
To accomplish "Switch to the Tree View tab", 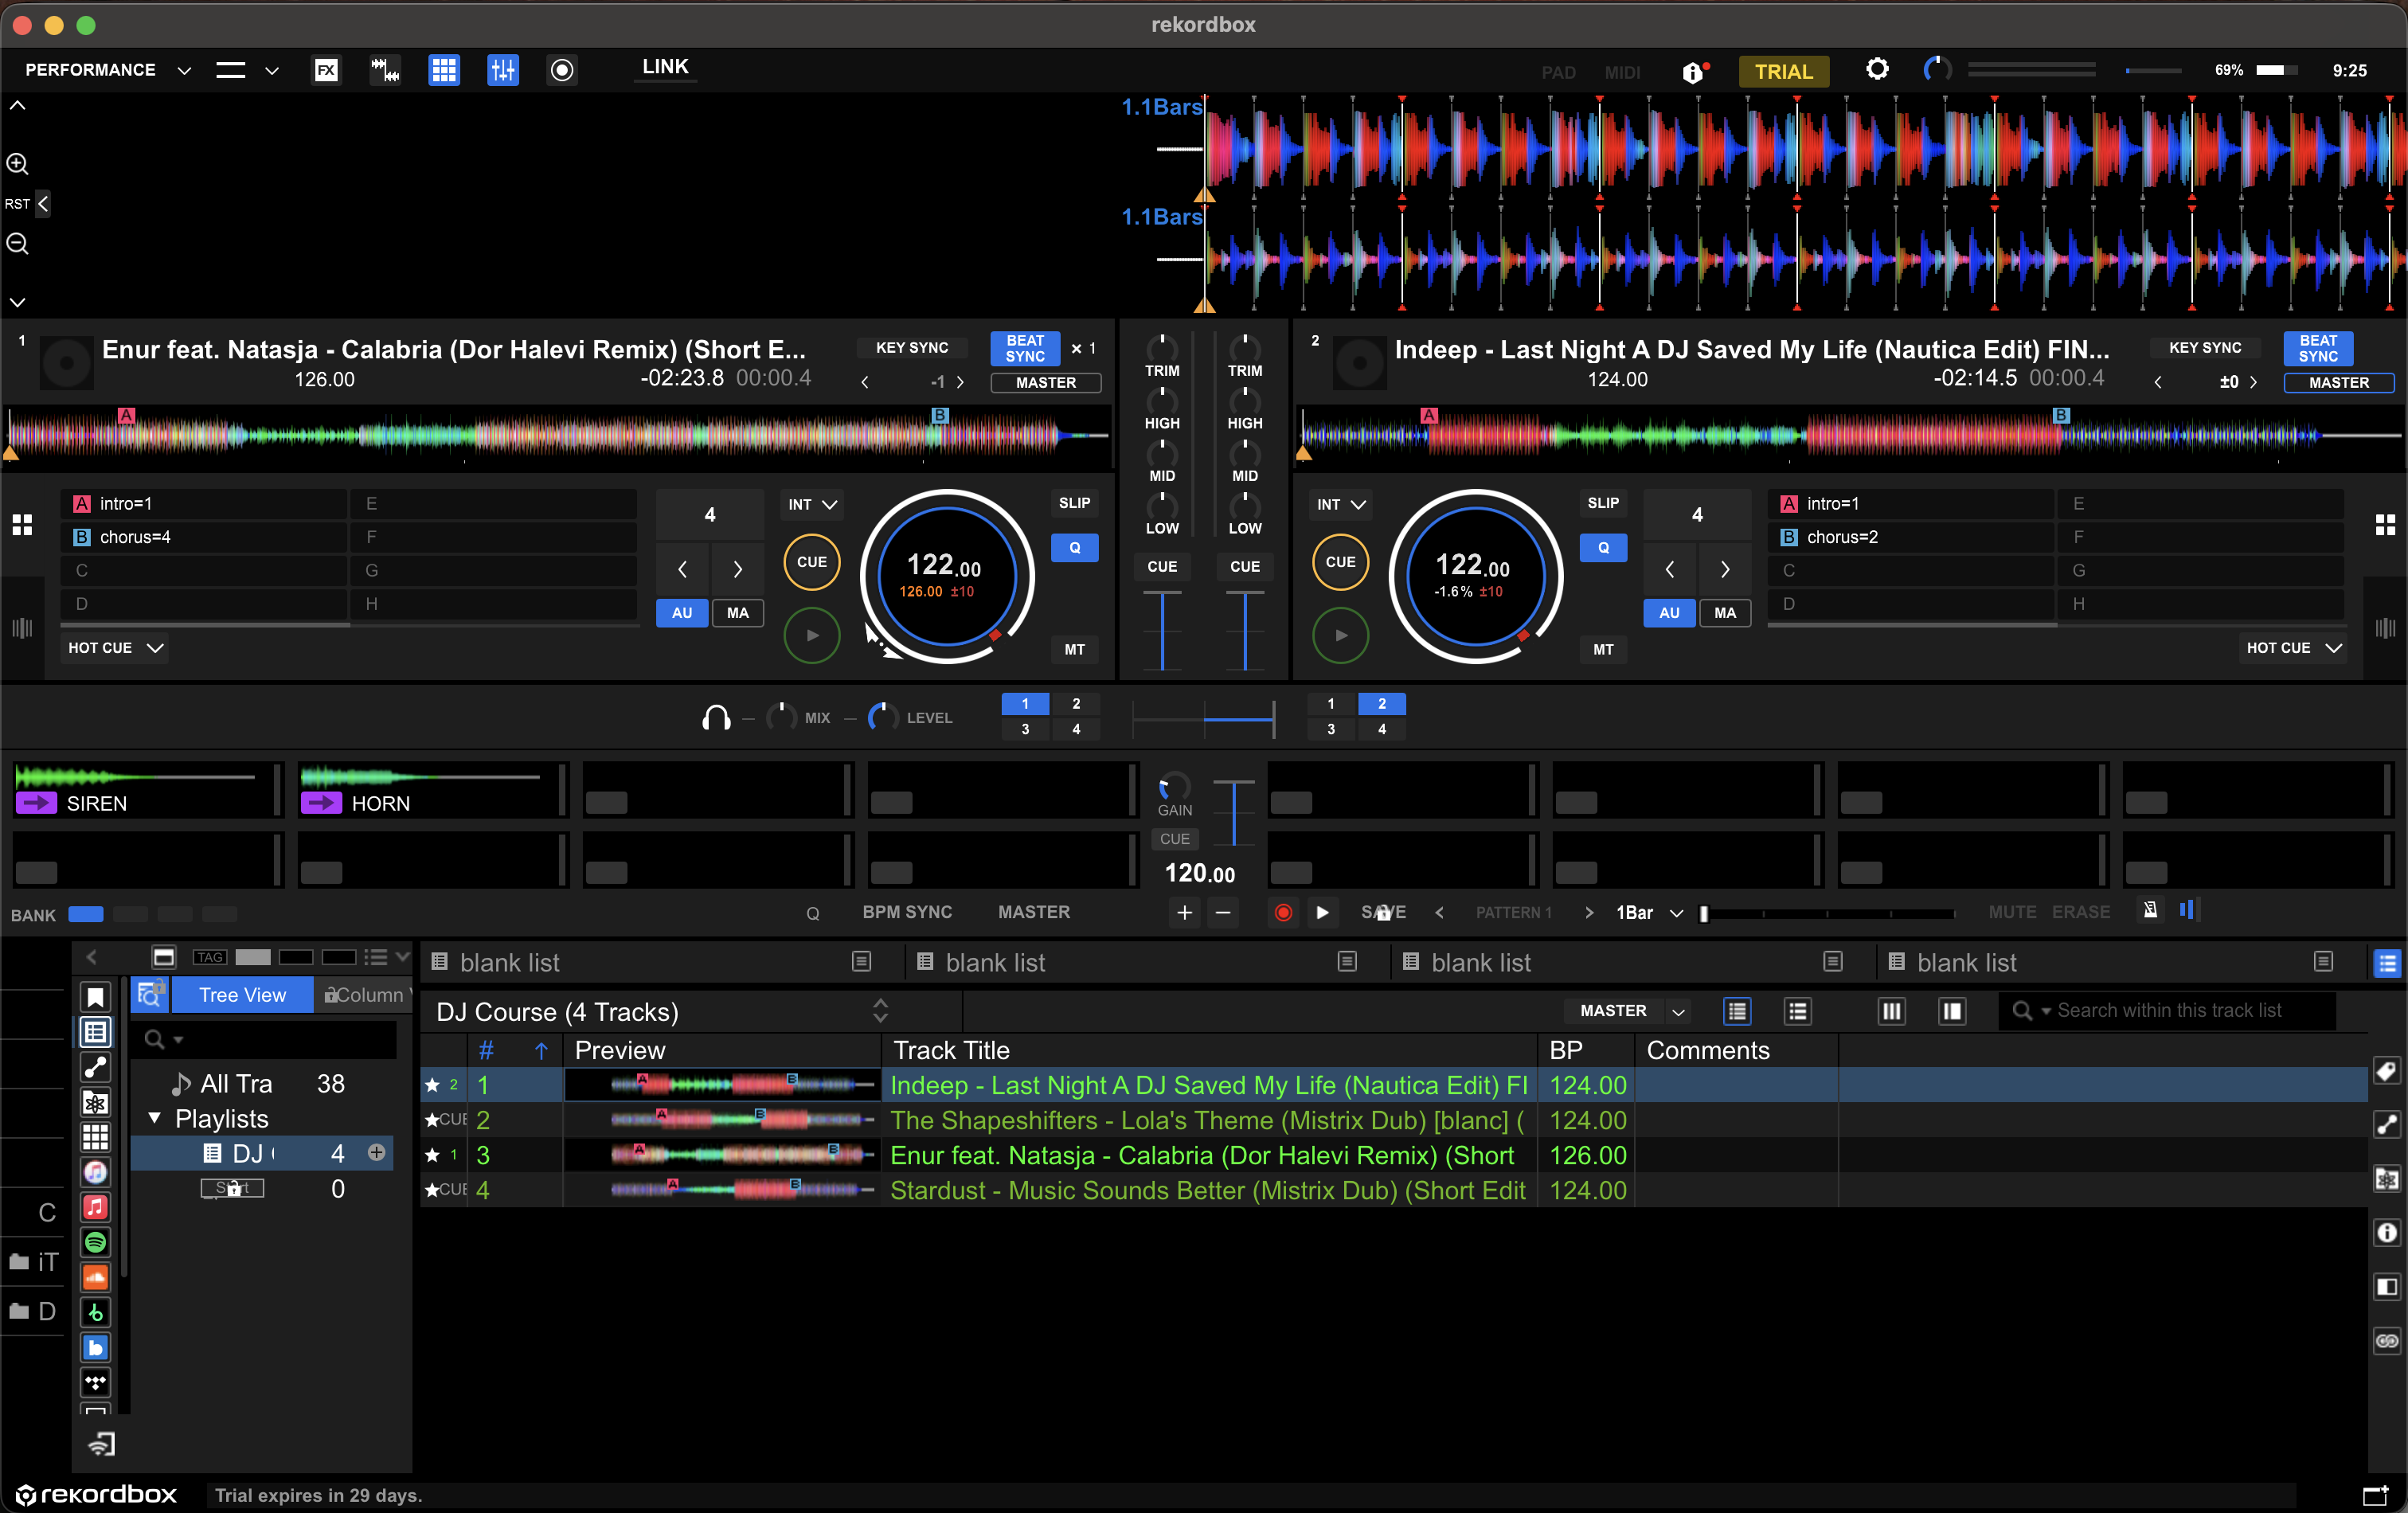I will click(x=242, y=995).
